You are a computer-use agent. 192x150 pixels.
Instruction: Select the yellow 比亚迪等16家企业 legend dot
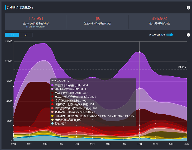(x=52, y=116)
